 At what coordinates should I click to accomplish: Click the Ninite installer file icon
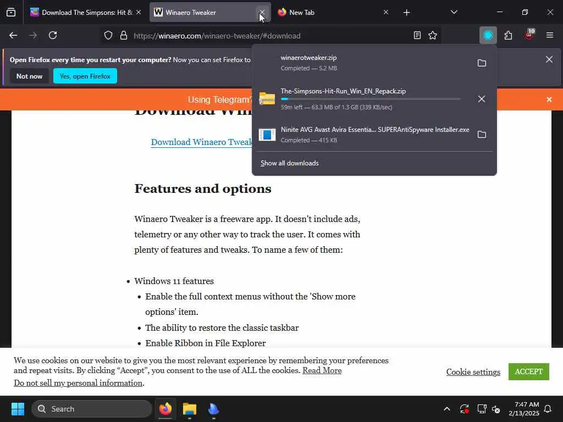267,135
